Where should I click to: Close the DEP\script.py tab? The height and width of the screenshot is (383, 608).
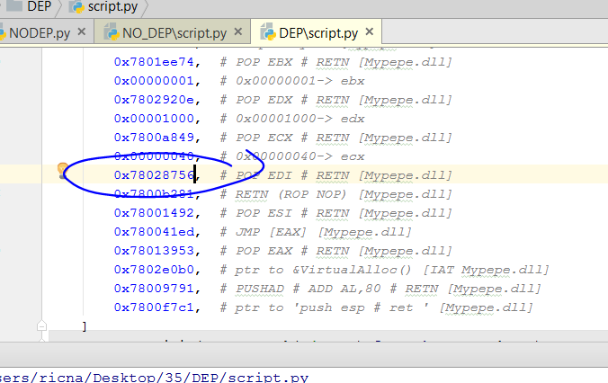tap(369, 33)
